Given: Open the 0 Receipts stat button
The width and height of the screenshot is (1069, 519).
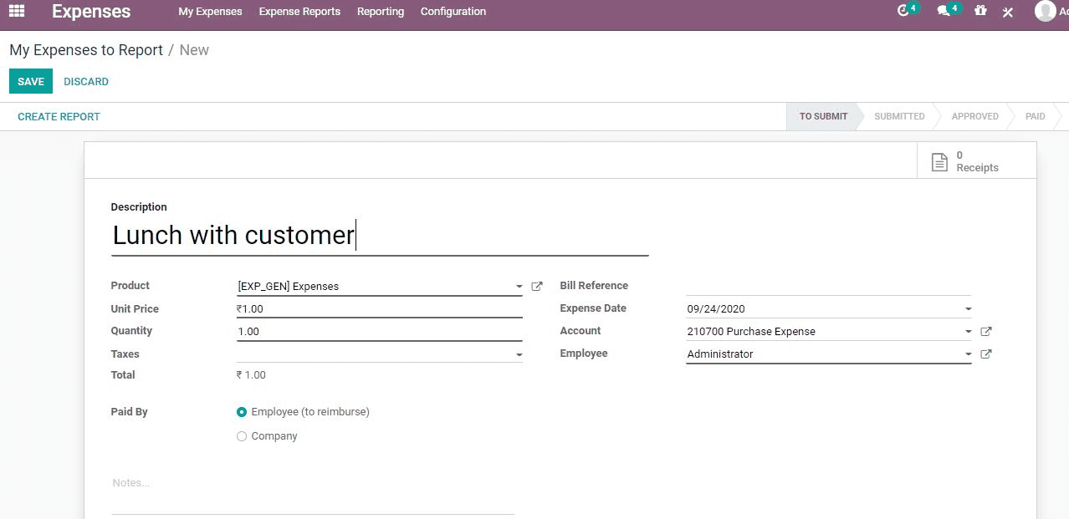Looking at the screenshot, I should click(976, 160).
